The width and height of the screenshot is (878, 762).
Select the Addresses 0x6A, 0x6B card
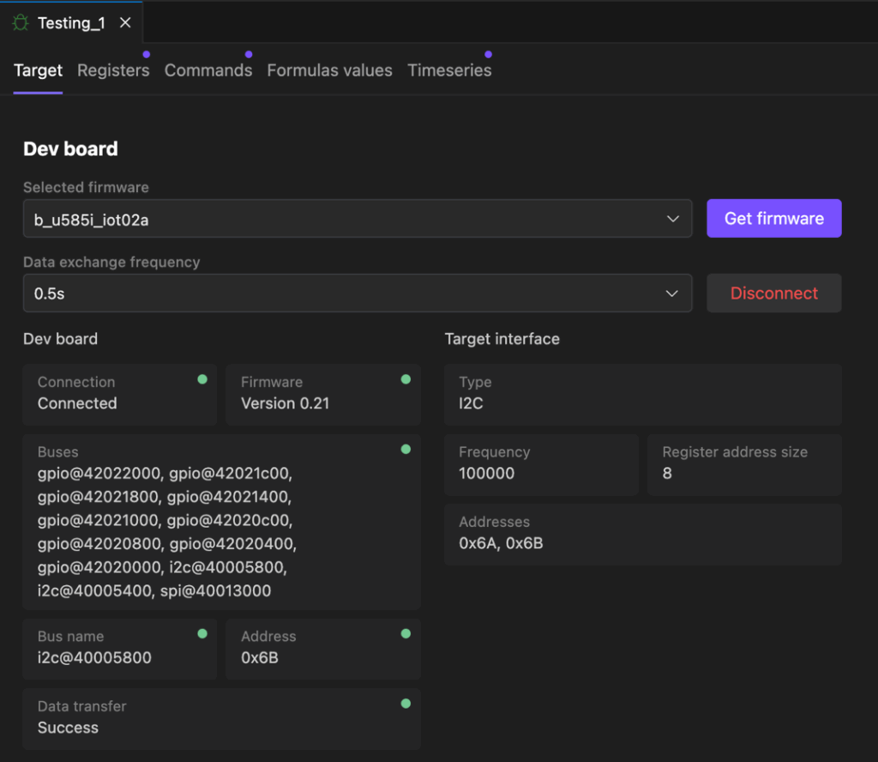[x=642, y=534]
